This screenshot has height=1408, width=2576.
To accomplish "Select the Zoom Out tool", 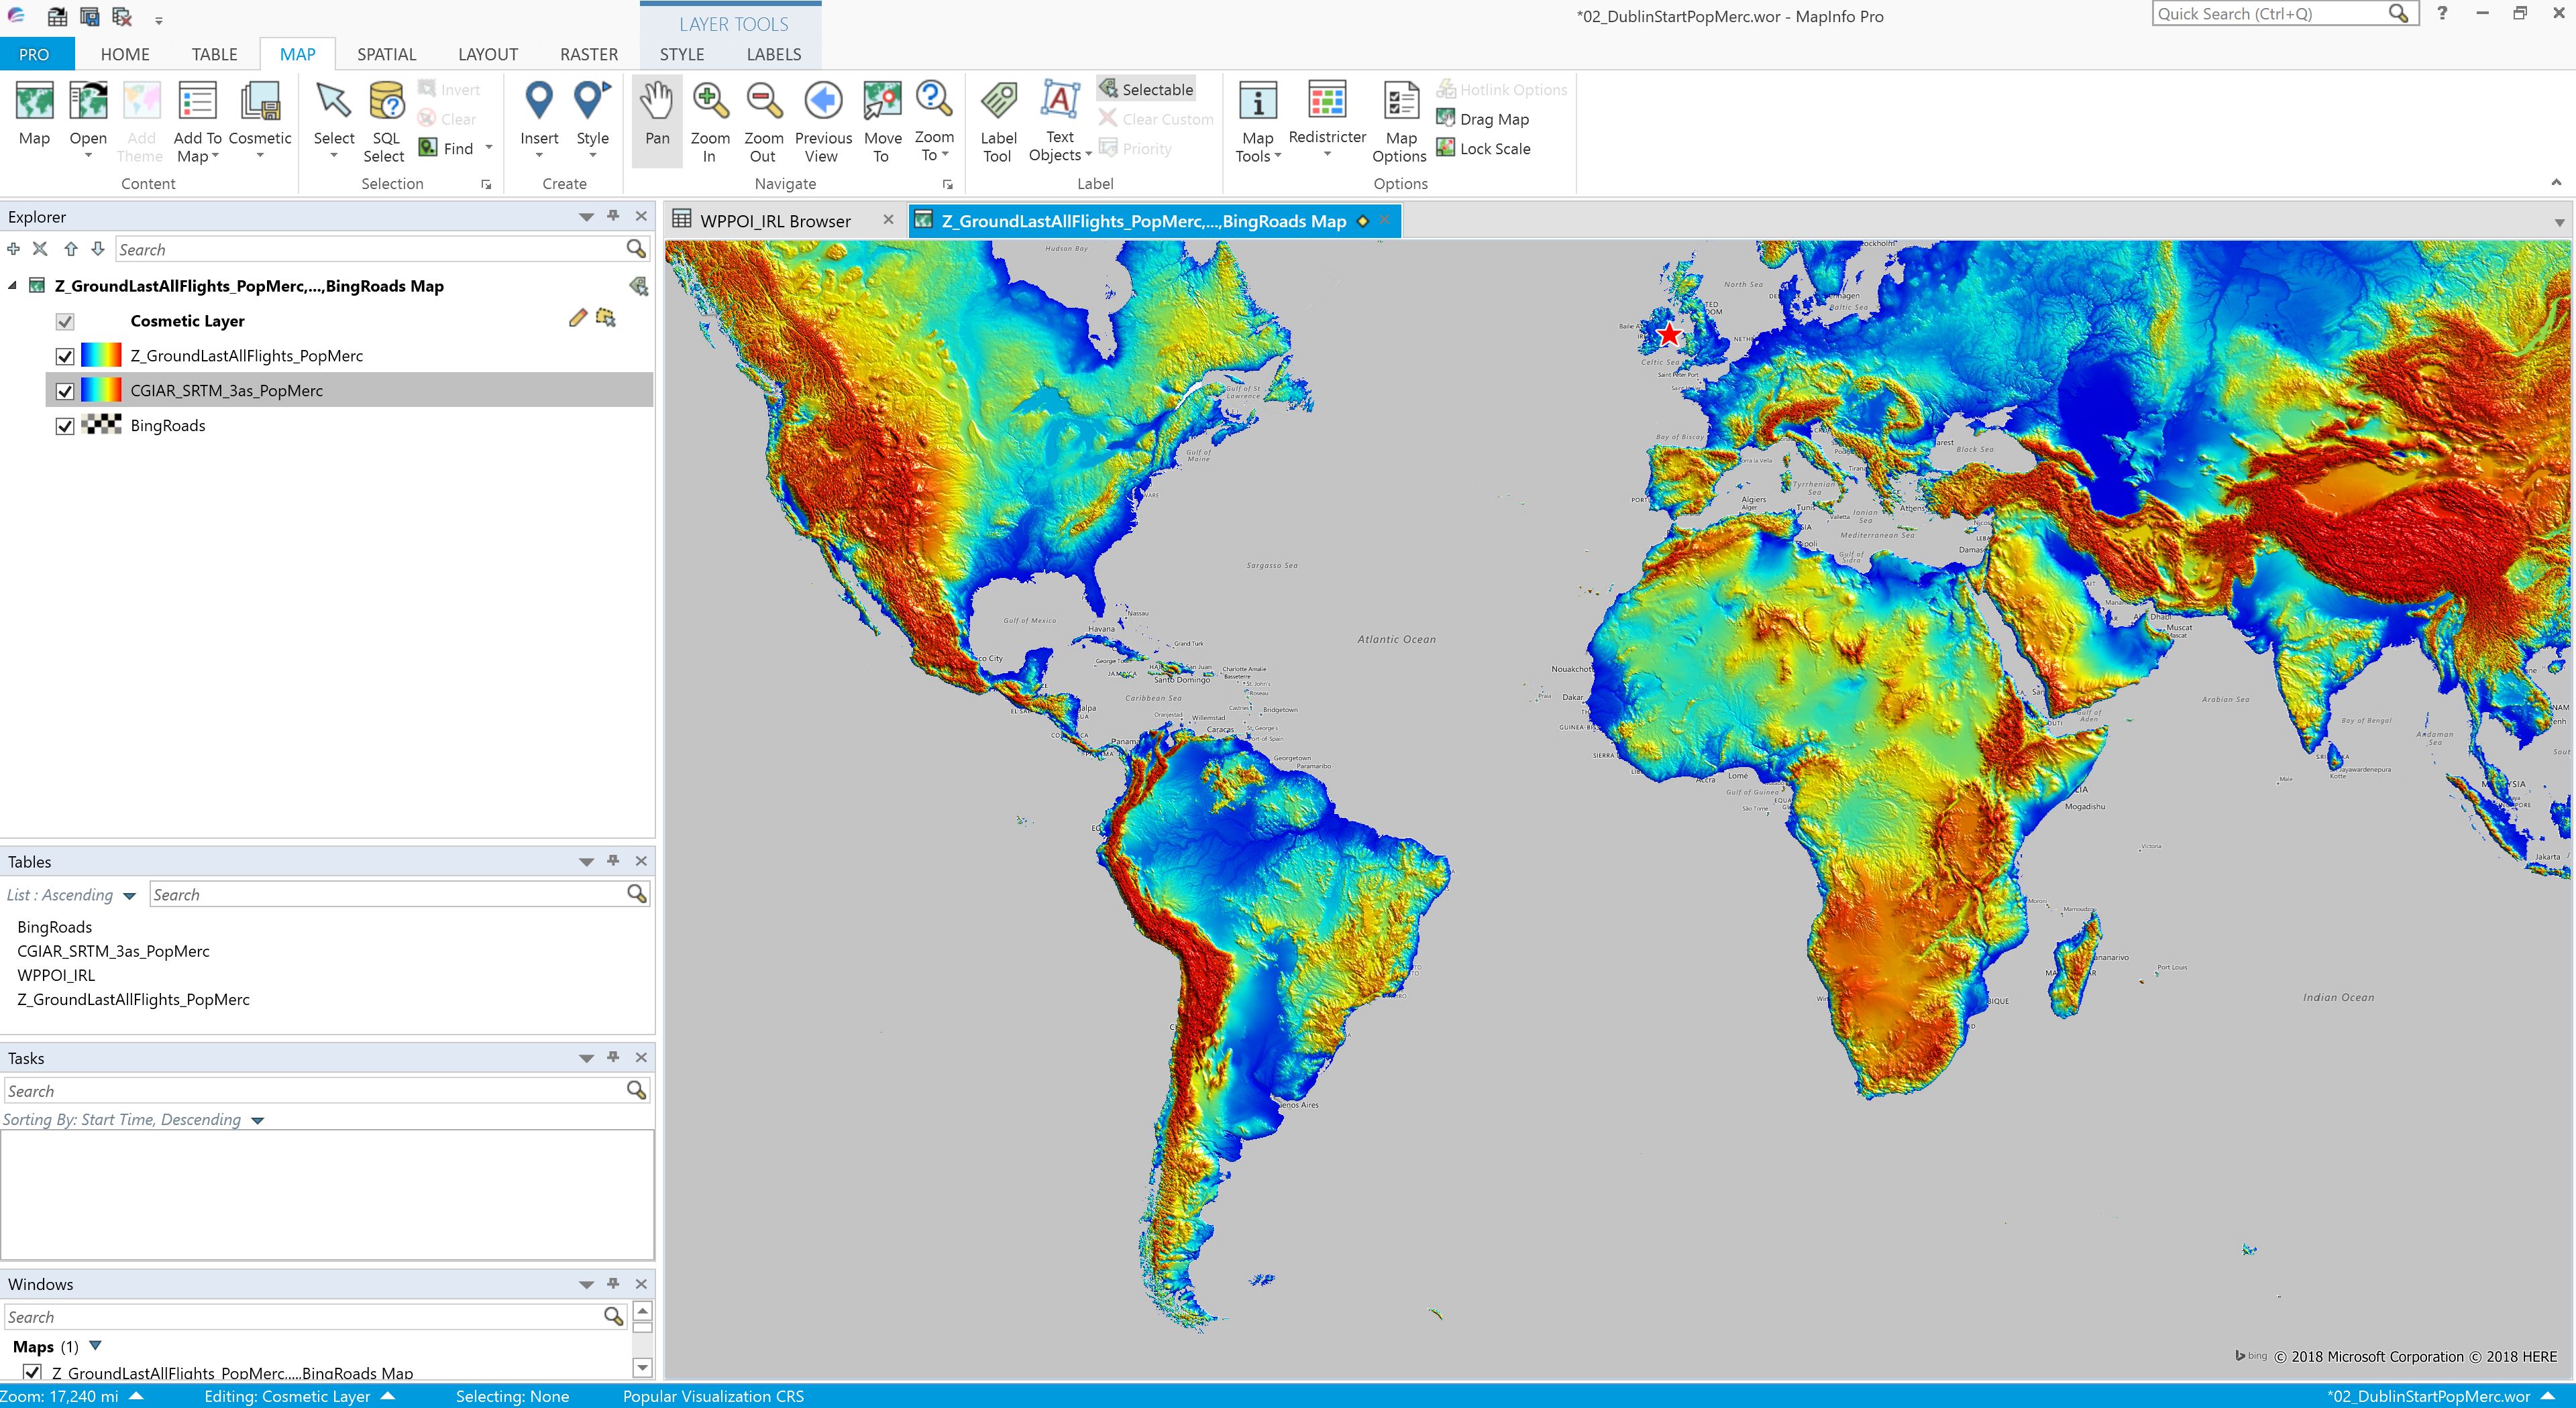I will (x=763, y=121).
